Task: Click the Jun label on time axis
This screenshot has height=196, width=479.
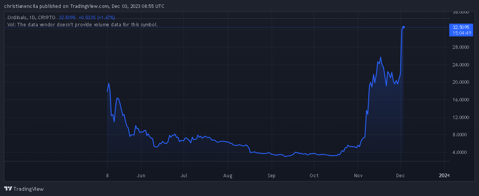Action: [x=141, y=175]
